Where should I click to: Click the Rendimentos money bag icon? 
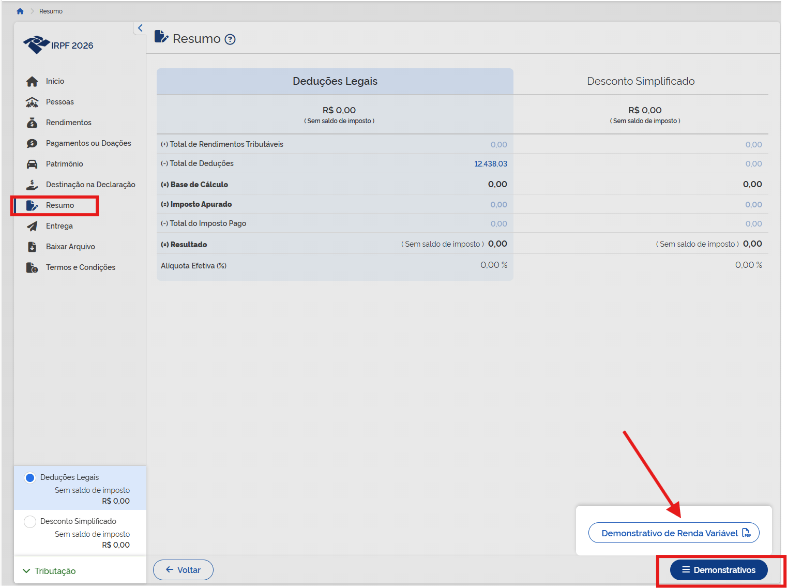[x=32, y=123]
